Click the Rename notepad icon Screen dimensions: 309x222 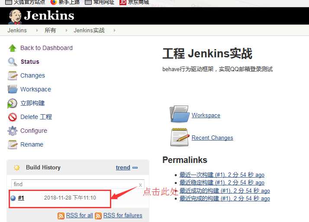pos(13,145)
